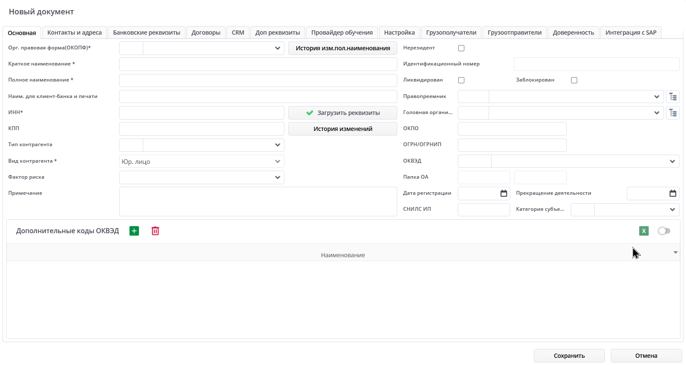The image size is (686, 365).
Task: Check the Ликвидирован checkbox
Action: click(461, 80)
